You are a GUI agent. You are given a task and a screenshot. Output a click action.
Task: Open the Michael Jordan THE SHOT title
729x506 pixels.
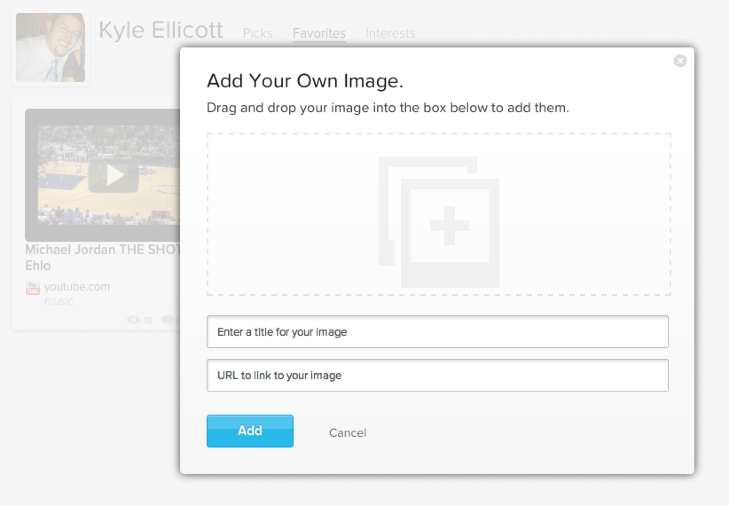pyautogui.click(x=102, y=250)
